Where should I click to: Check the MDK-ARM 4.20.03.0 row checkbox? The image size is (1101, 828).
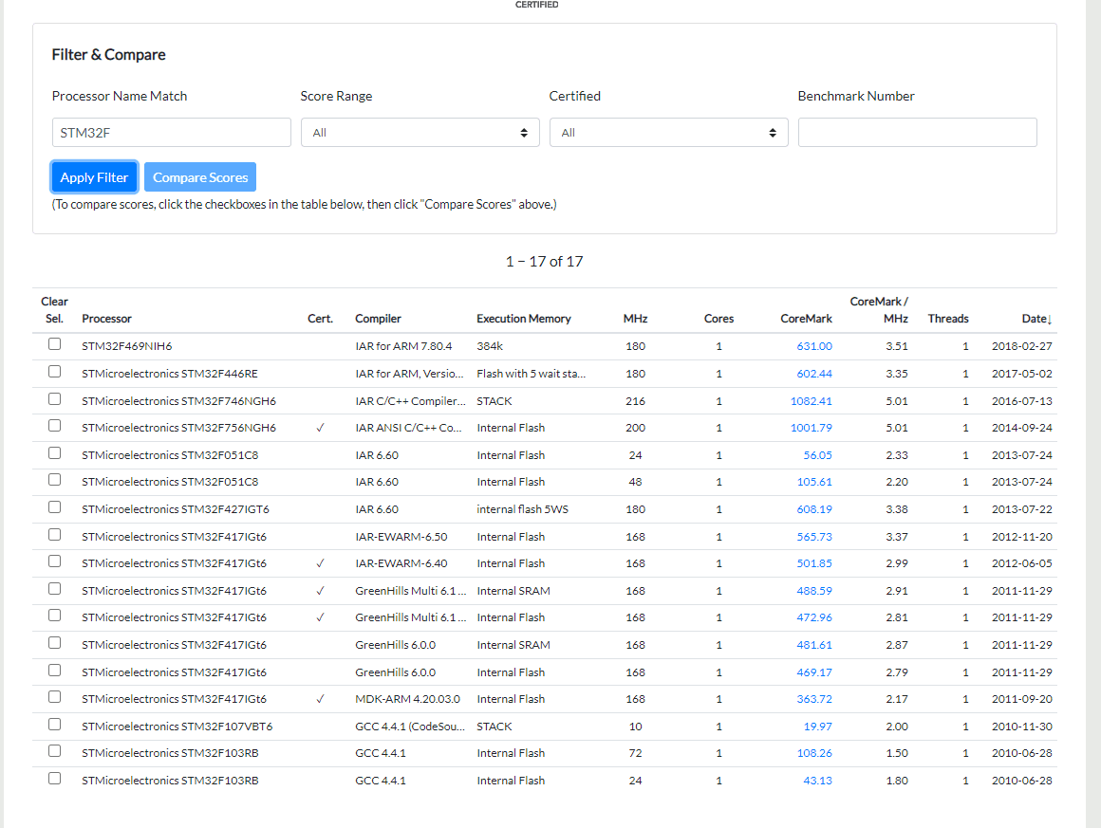(x=54, y=697)
